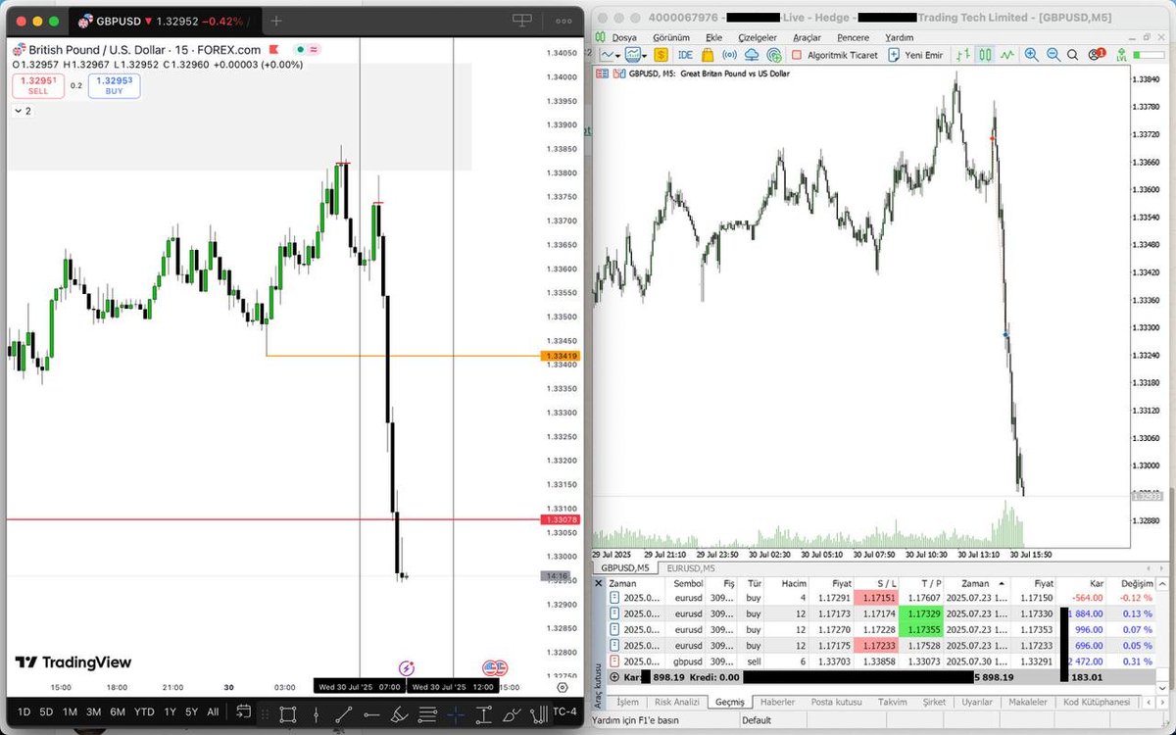
Task: Set TradingView range to 1D
Action: (24, 712)
